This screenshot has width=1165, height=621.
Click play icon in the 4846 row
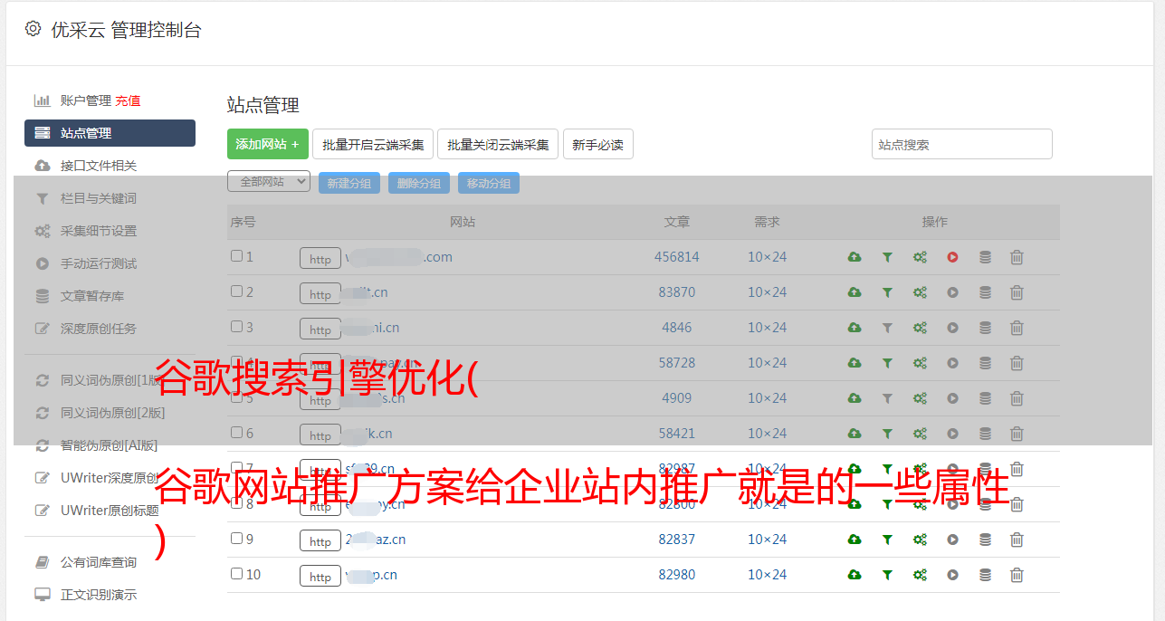pos(952,328)
